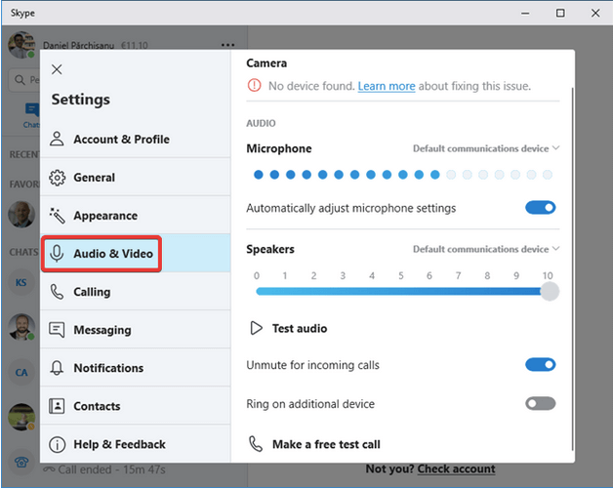Screen dimensions: 613x489
Task: Click the chat bubble icon beside Messaging
Action: (x=57, y=330)
